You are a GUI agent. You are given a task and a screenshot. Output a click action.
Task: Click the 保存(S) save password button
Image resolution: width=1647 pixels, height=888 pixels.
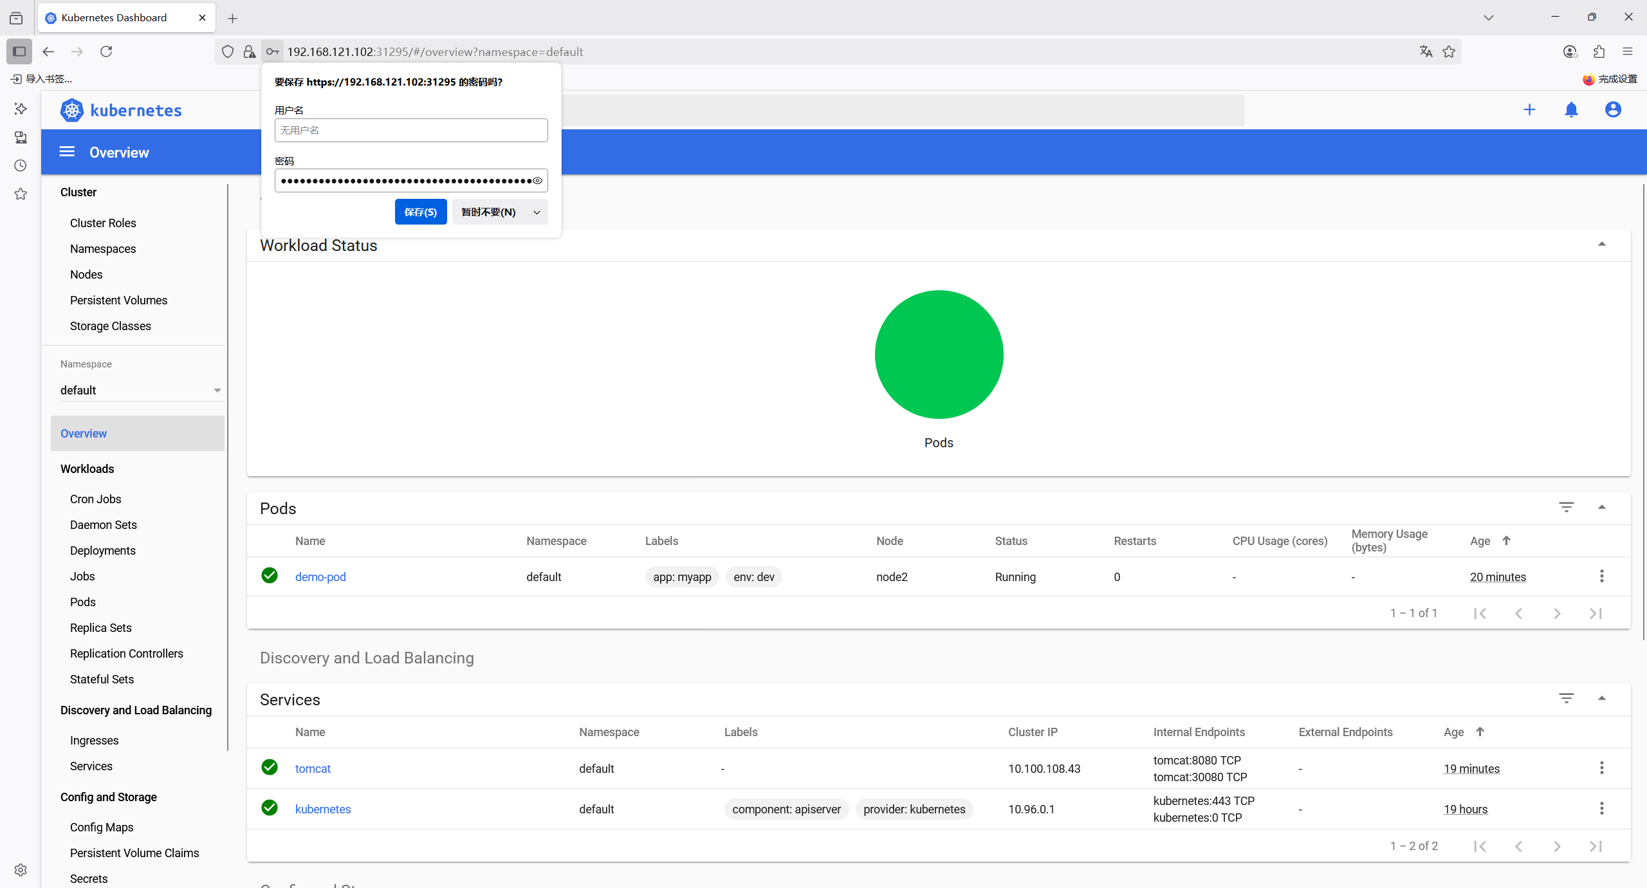click(421, 212)
